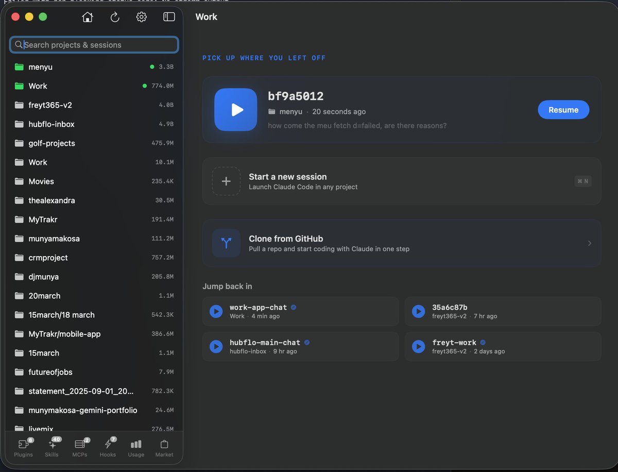
Task: Click the "Jump back in" heading
Action: [x=227, y=286]
